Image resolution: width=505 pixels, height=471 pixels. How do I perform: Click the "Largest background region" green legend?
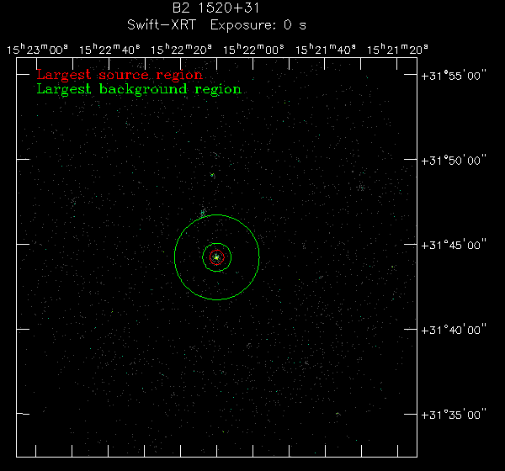[139, 89]
